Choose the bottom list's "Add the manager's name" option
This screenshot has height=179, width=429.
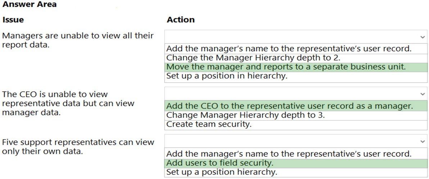pyautogui.click(x=289, y=154)
